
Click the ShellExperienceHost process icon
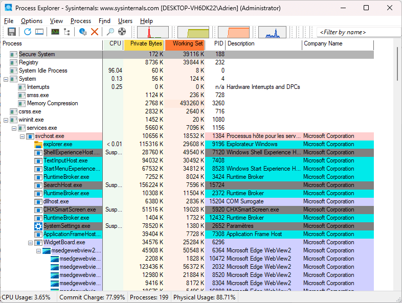point(38,153)
